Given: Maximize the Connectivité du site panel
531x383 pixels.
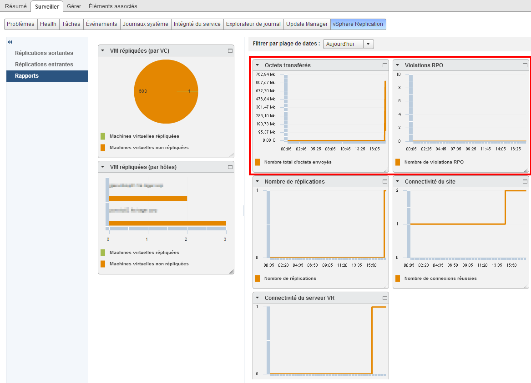Looking at the screenshot, I should point(525,182).
